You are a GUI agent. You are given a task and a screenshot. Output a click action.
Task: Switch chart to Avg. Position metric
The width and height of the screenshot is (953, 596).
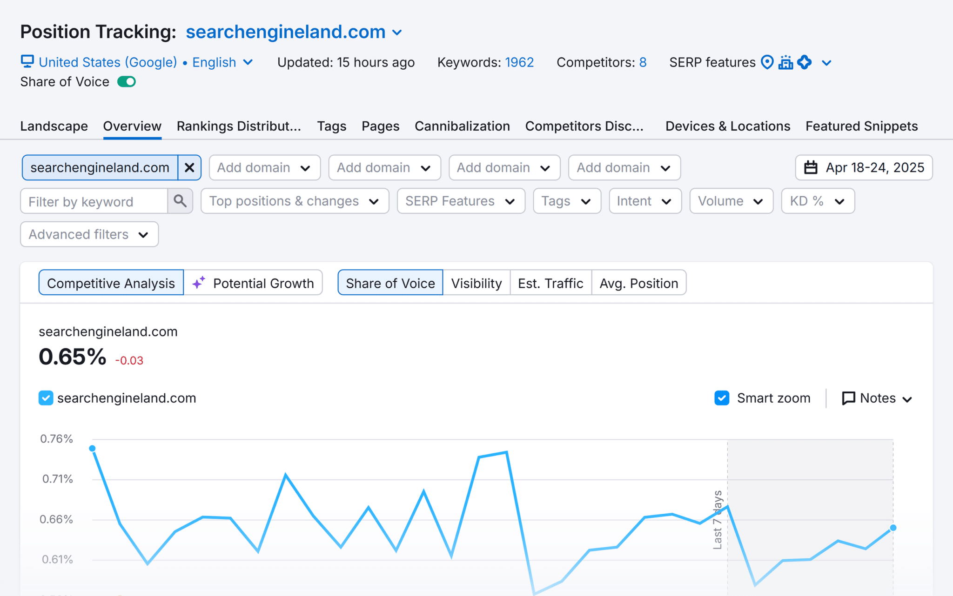click(x=638, y=283)
